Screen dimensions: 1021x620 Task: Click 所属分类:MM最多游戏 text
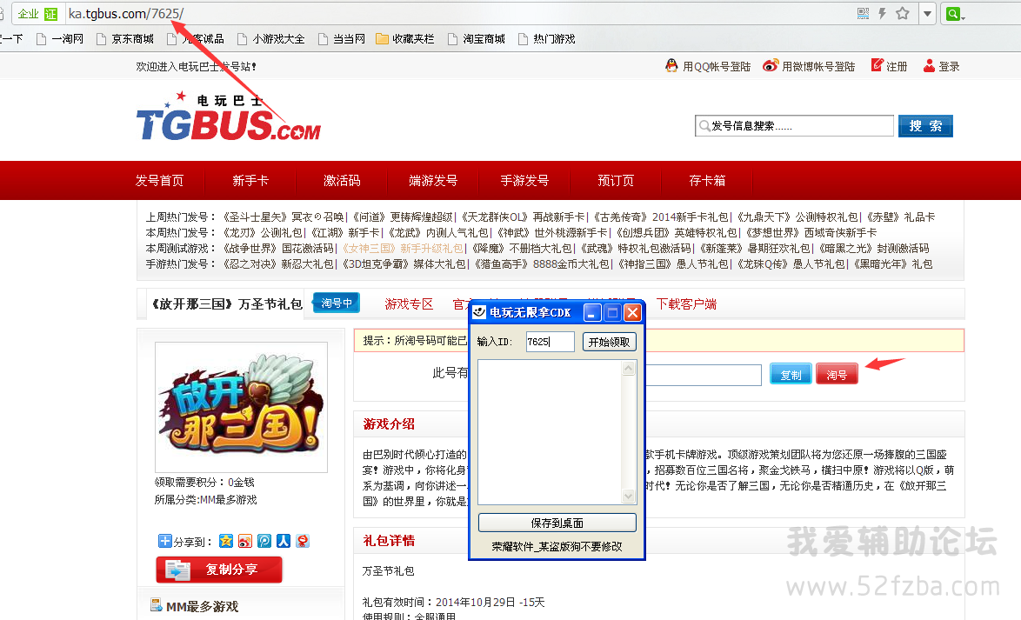pos(205,499)
